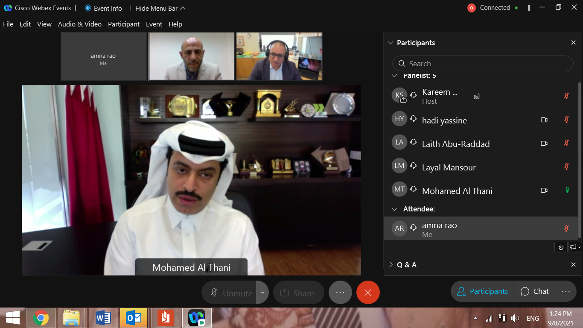The width and height of the screenshot is (583, 328).
Task: Click the red leave event button
Action: click(368, 293)
